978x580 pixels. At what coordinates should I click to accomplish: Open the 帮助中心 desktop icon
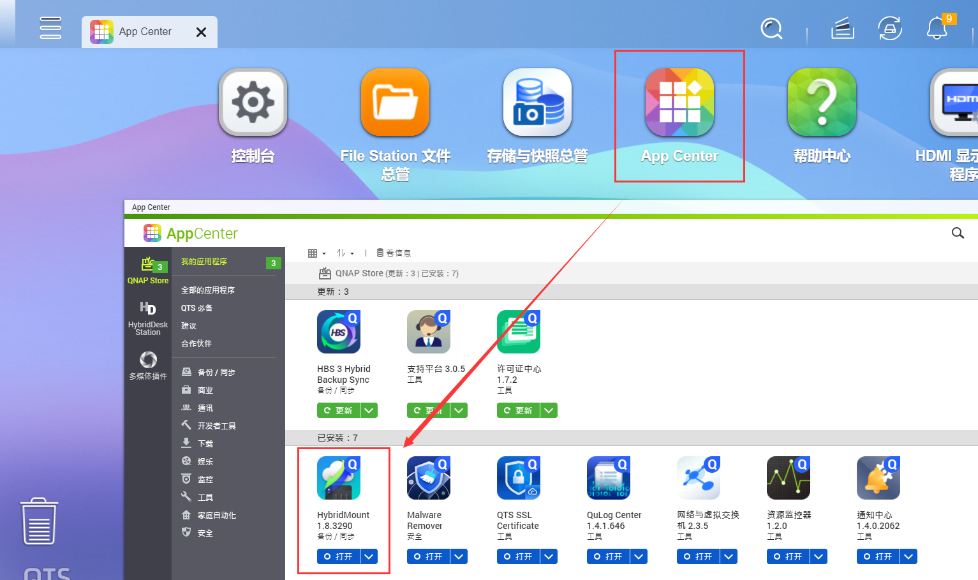point(822,102)
